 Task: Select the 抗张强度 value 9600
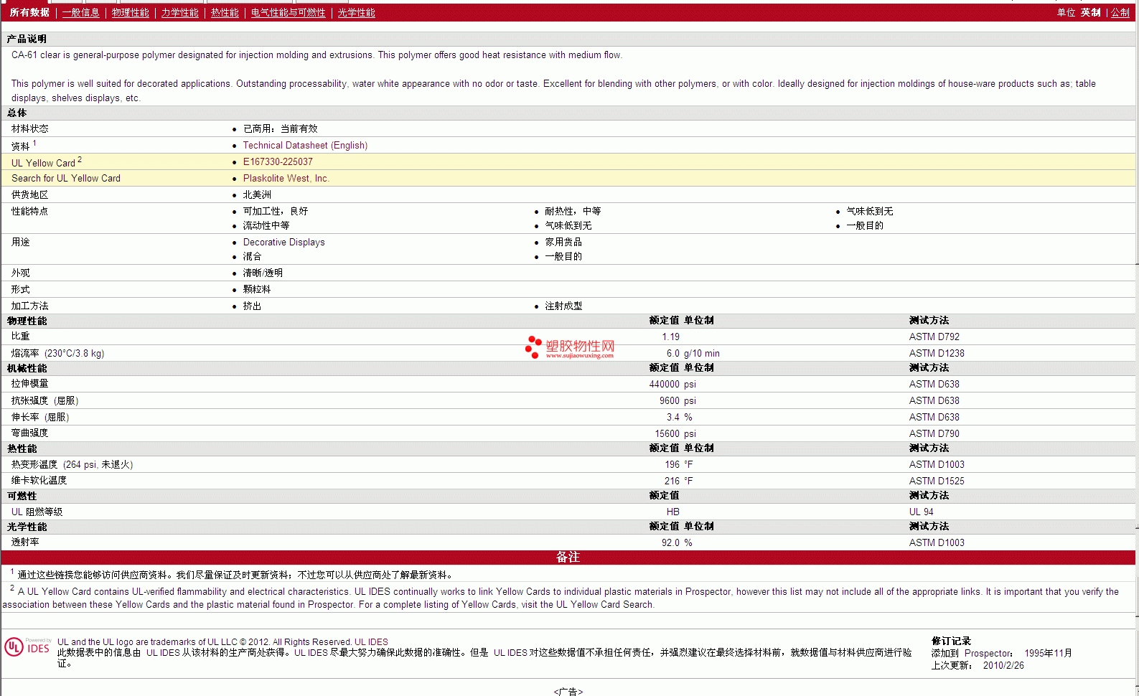669,401
